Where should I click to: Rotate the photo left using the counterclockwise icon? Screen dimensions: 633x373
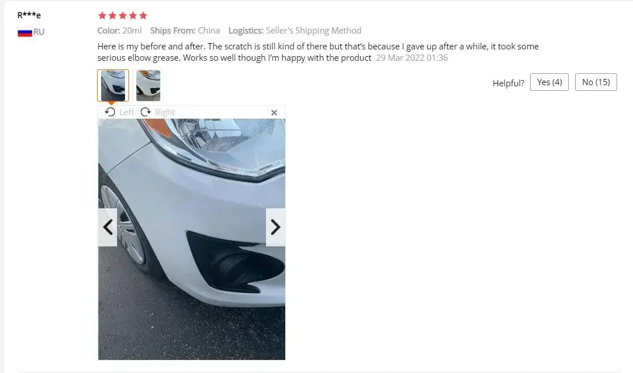coord(110,112)
